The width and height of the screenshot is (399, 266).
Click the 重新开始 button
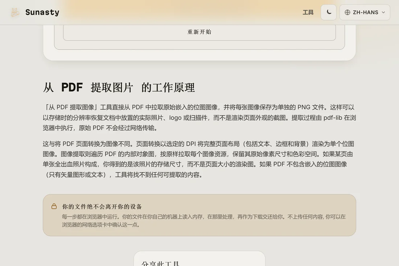pyautogui.click(x=199, y=32)
